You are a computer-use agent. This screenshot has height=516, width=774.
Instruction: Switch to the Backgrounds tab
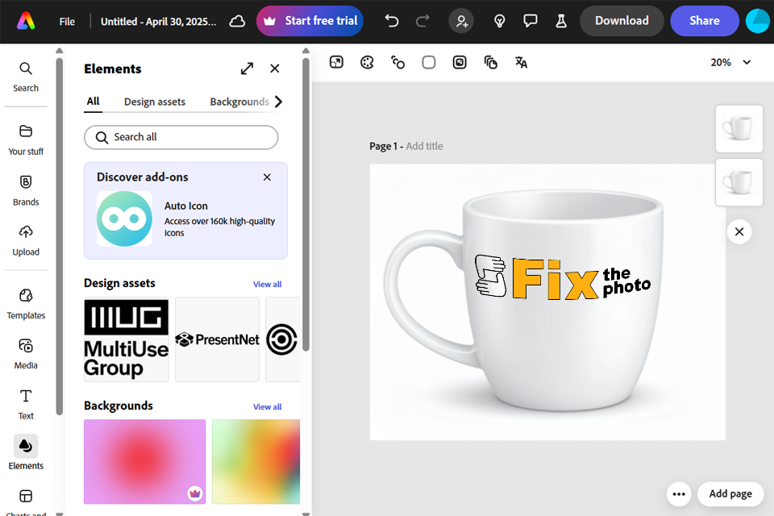pyautogui.click(x=239, y=102)
